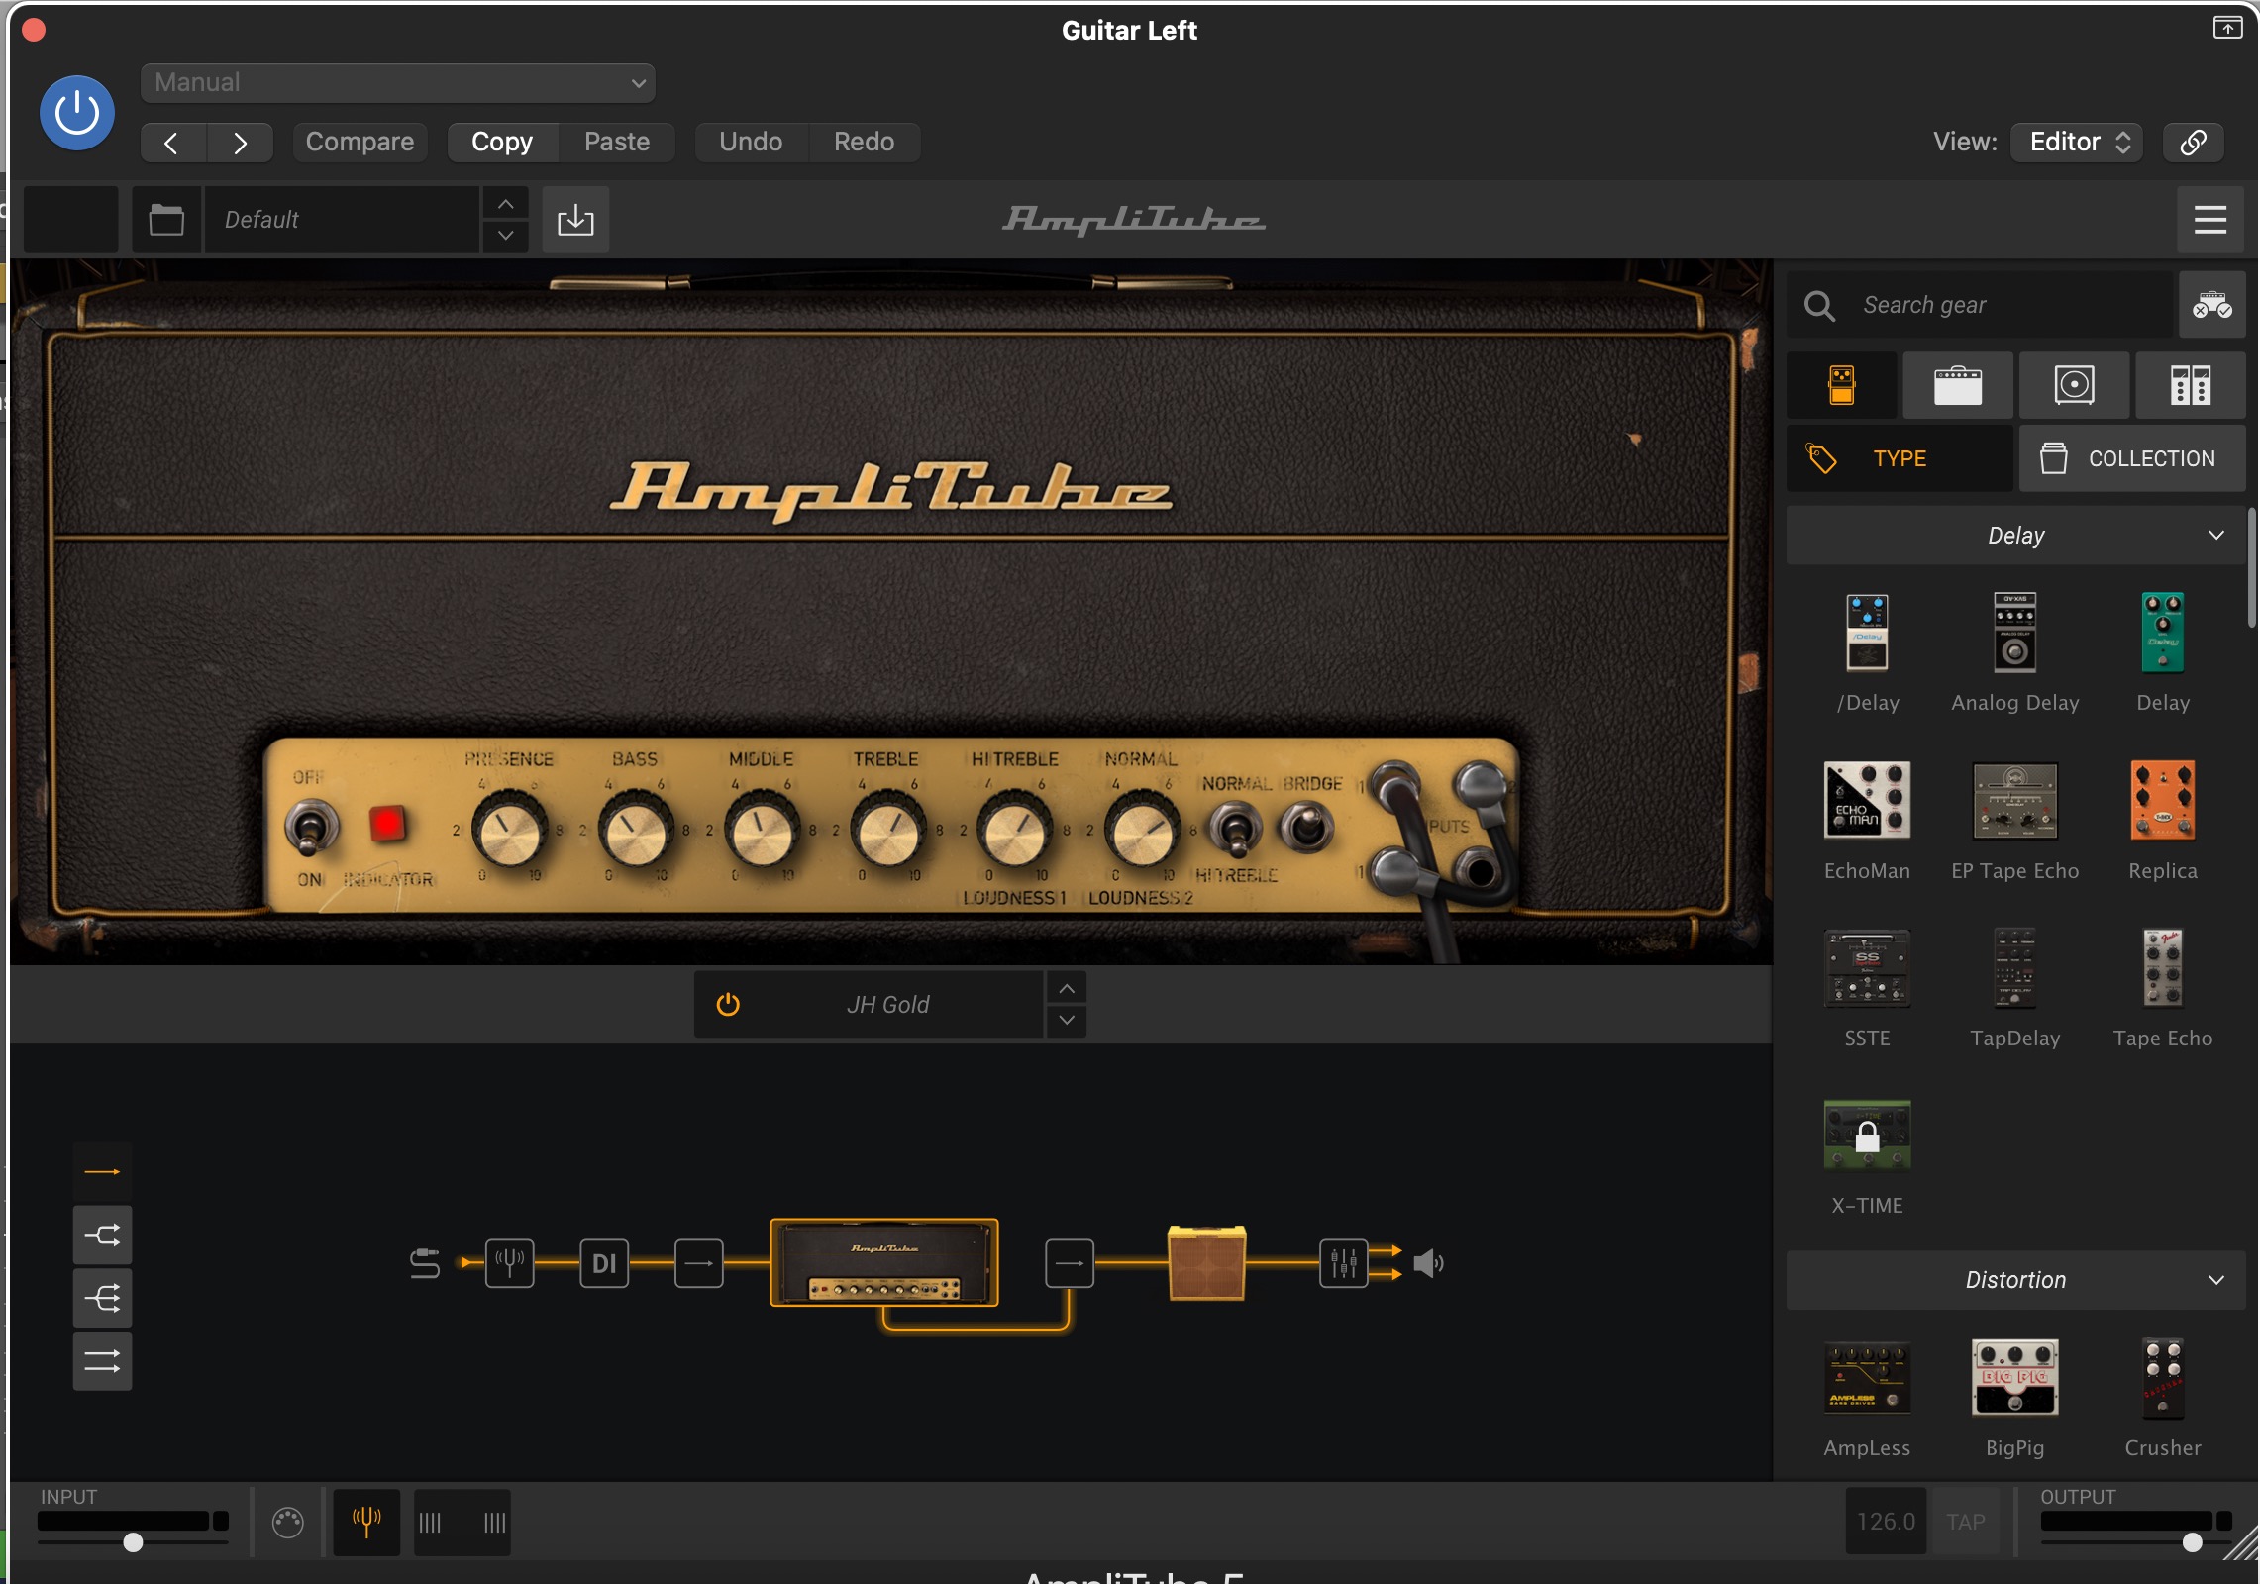Click the Default preset name field
The width and height of the screenshot is (2260, 1584).
click(343, 219)
